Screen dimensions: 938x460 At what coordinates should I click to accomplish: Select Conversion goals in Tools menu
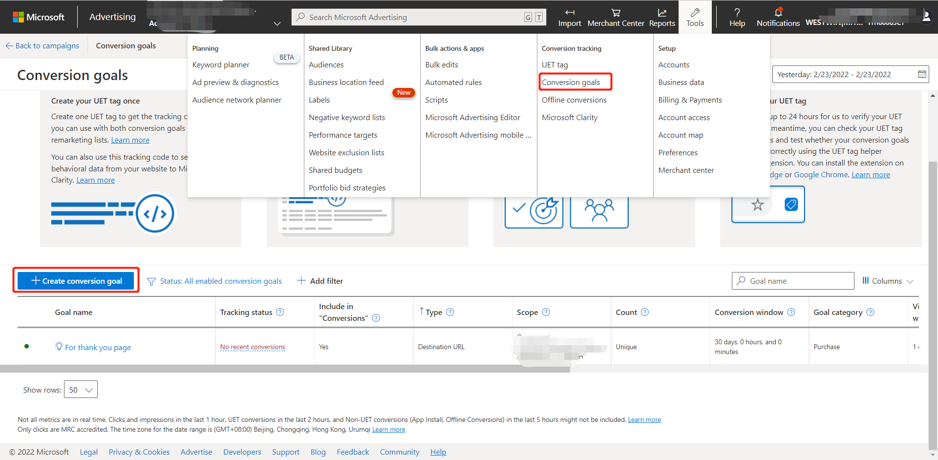[x=571, y=82]
